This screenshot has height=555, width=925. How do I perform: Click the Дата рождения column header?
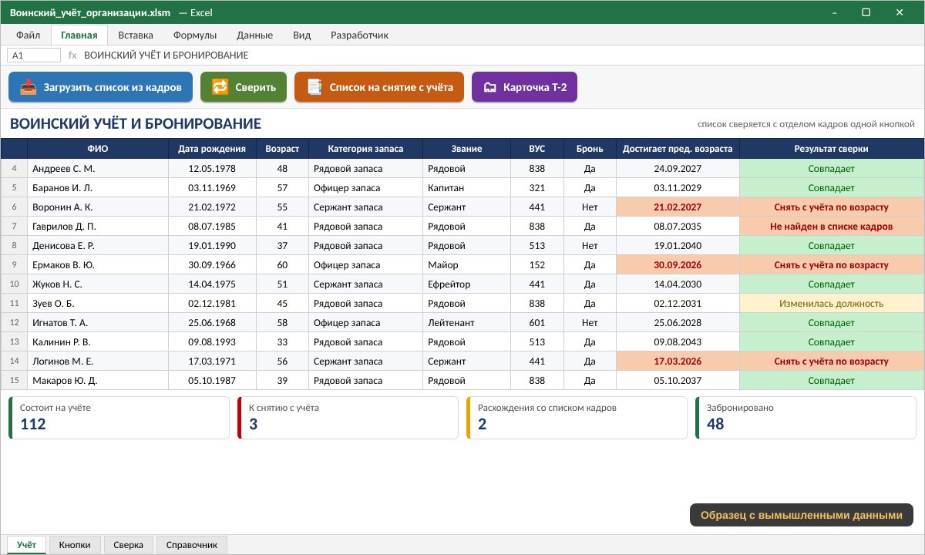(212, 149)
